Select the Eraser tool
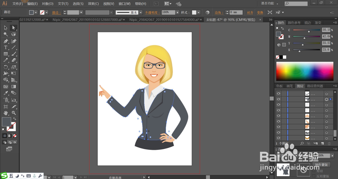The height and width of the screenshot is (179, 338). coord(14,60)
